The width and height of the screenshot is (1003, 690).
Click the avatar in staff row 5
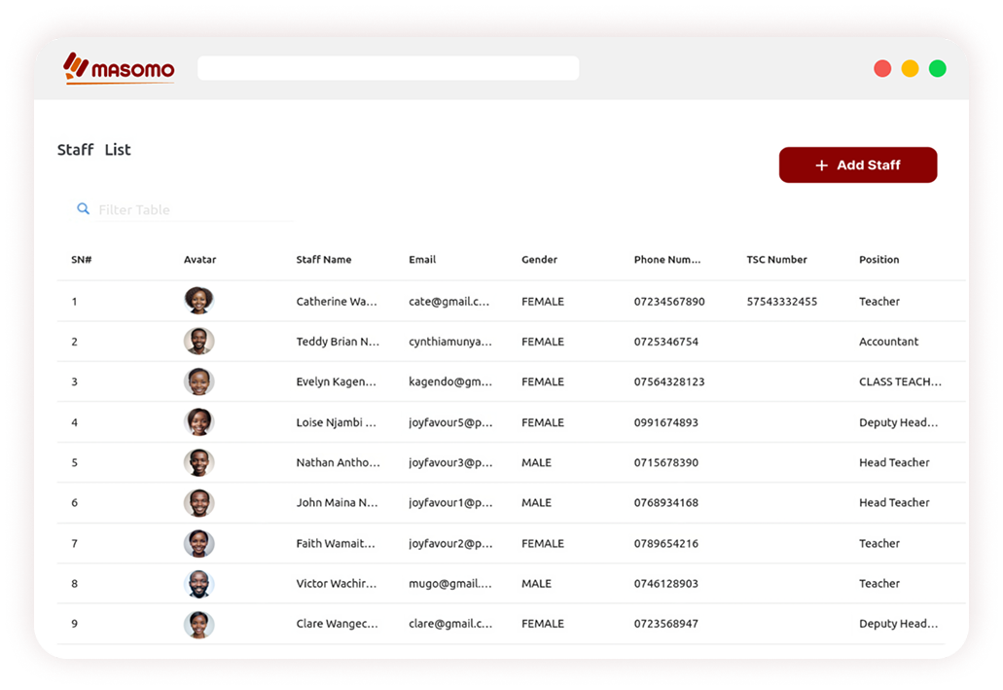(198, 462)
